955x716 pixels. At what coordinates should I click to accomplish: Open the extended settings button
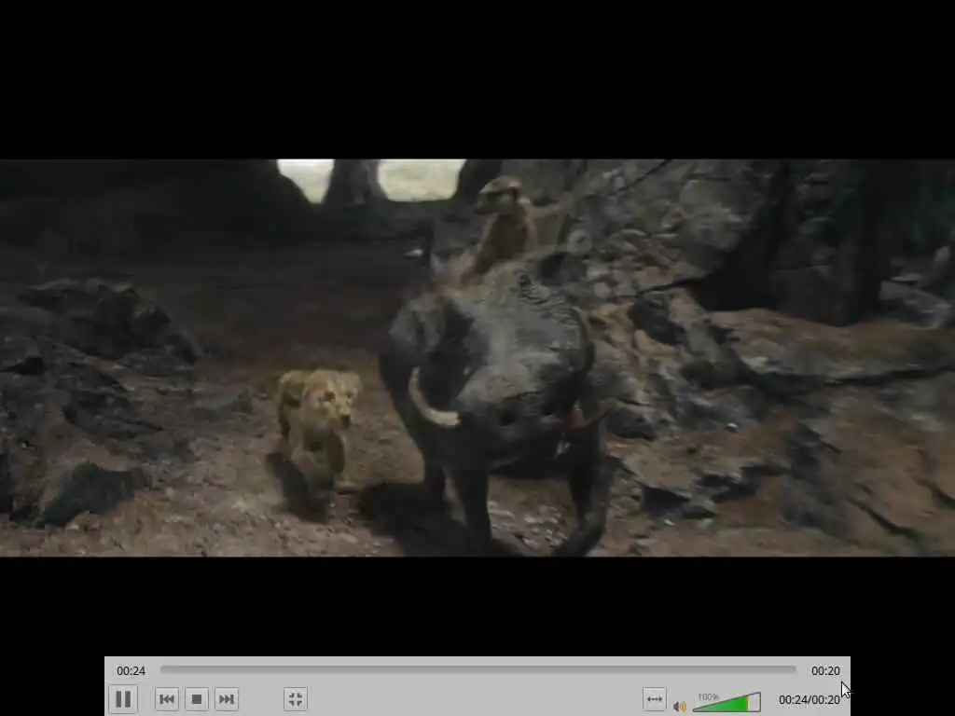[x=654, y=699]
